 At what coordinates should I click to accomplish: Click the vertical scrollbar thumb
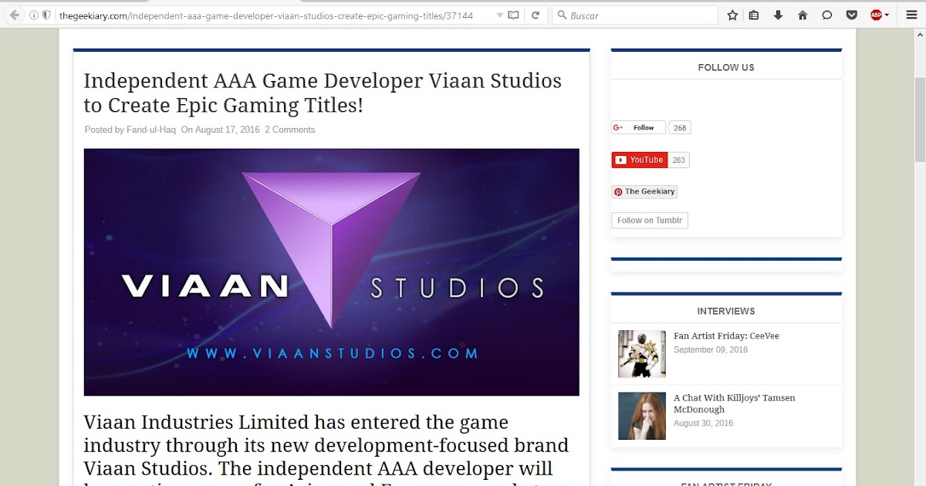[920, 118]
